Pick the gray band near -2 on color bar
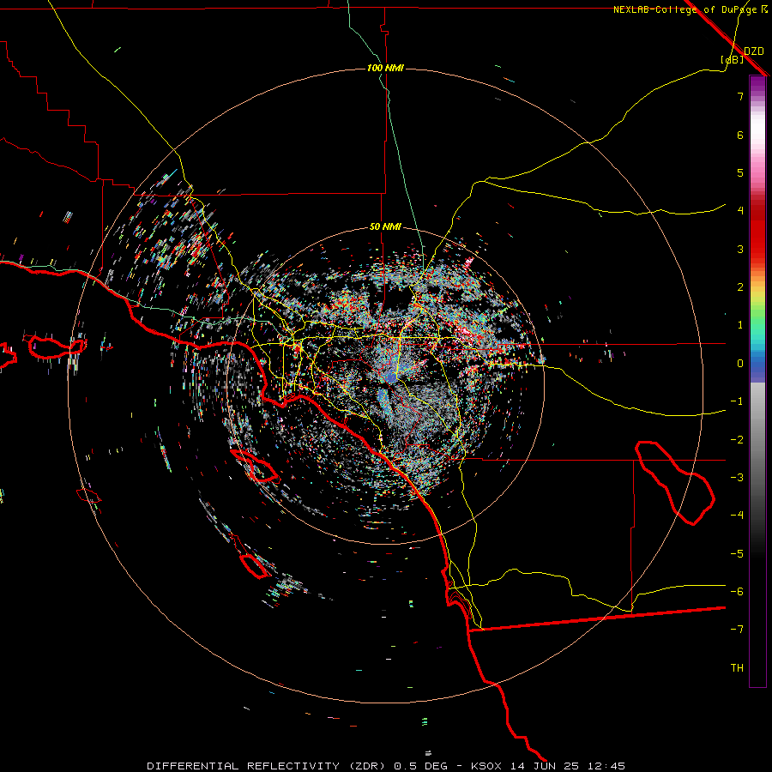772x772 pixels. (x=757, y=439)
